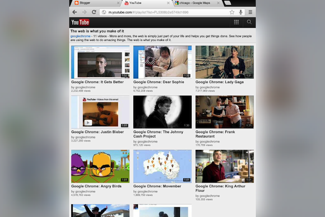Click title 'Google Chrome: The Johnny Cash Project'
This screenshot has height=217, width=325.
point(159,134)
